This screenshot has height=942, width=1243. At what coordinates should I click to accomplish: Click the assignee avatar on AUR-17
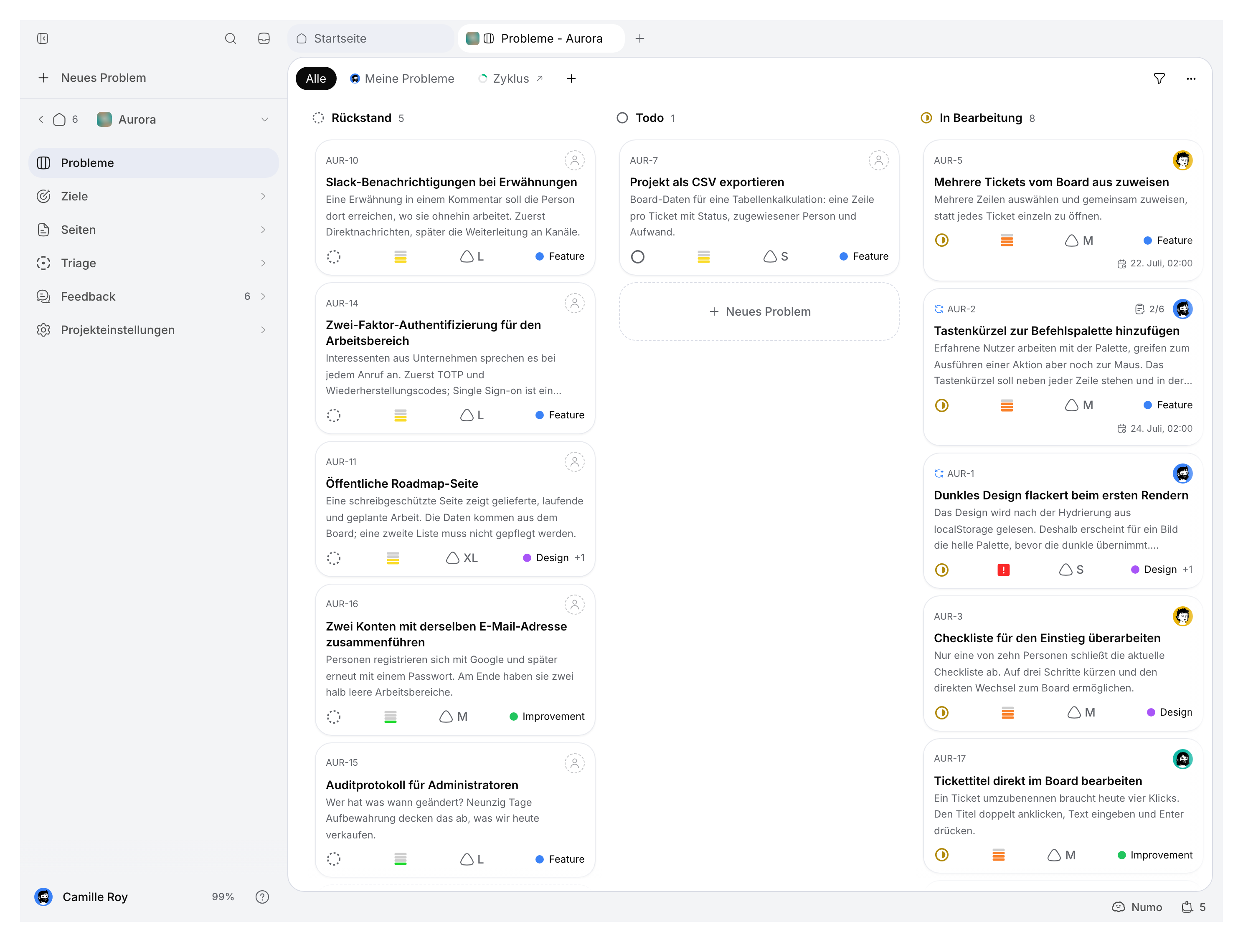(x=1182, y=759)
